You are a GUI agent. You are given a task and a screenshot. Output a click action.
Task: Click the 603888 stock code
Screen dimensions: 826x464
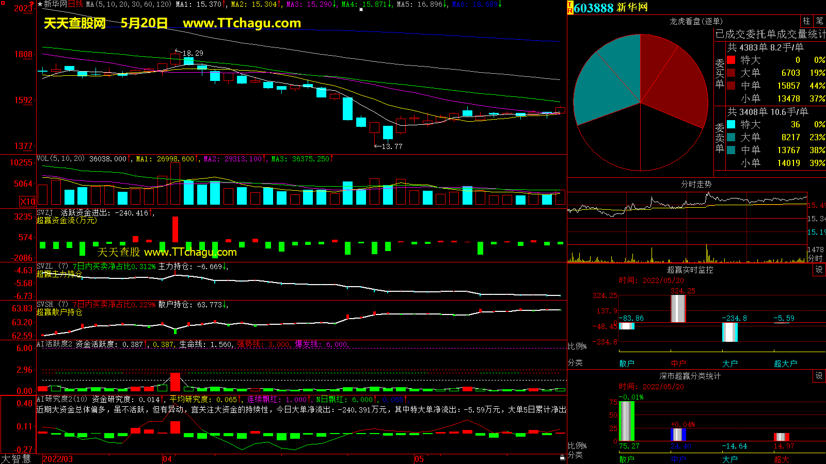pos(594,8)
